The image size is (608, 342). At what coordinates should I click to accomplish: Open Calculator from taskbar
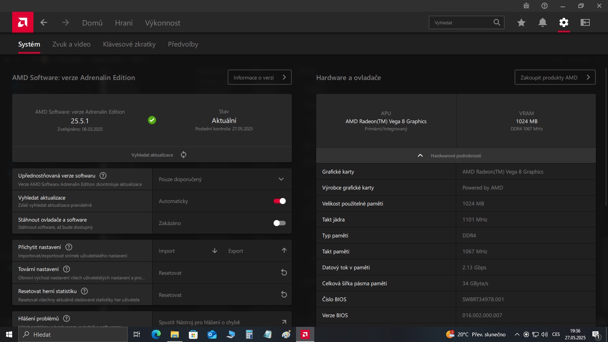(249, 334)
